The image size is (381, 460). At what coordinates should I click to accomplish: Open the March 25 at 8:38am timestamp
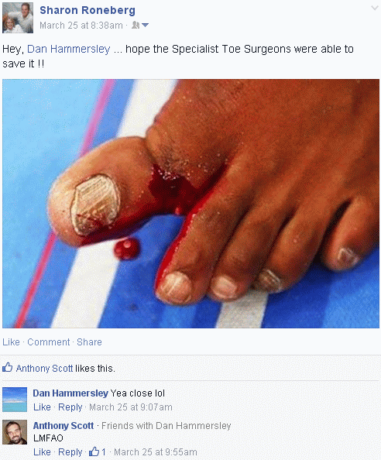[81, 26]
